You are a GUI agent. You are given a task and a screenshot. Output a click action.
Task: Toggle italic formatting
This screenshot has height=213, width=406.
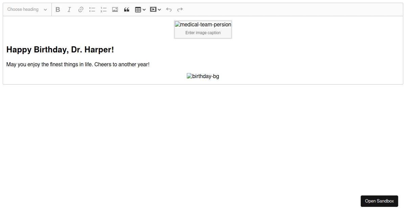(69, 9)
